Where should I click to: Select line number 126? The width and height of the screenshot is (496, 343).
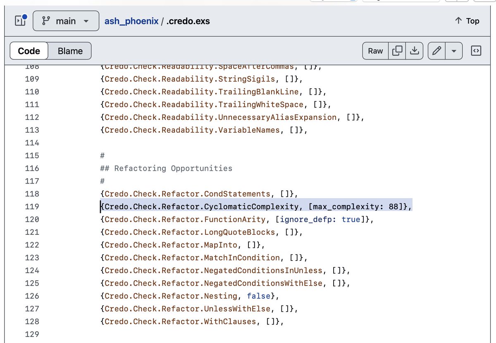[x=32, y=295]
